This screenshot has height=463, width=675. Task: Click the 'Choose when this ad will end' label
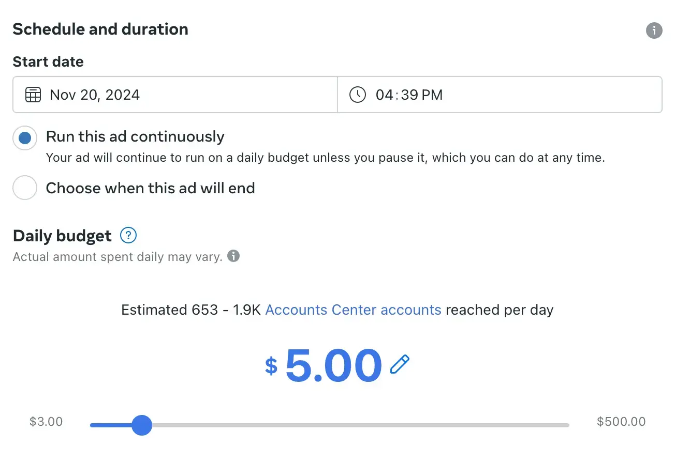point(150,188)
